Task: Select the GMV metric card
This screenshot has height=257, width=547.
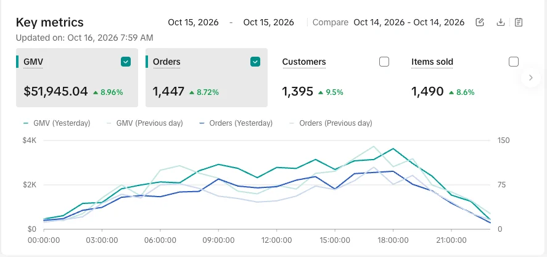Action: coord(77,78)
